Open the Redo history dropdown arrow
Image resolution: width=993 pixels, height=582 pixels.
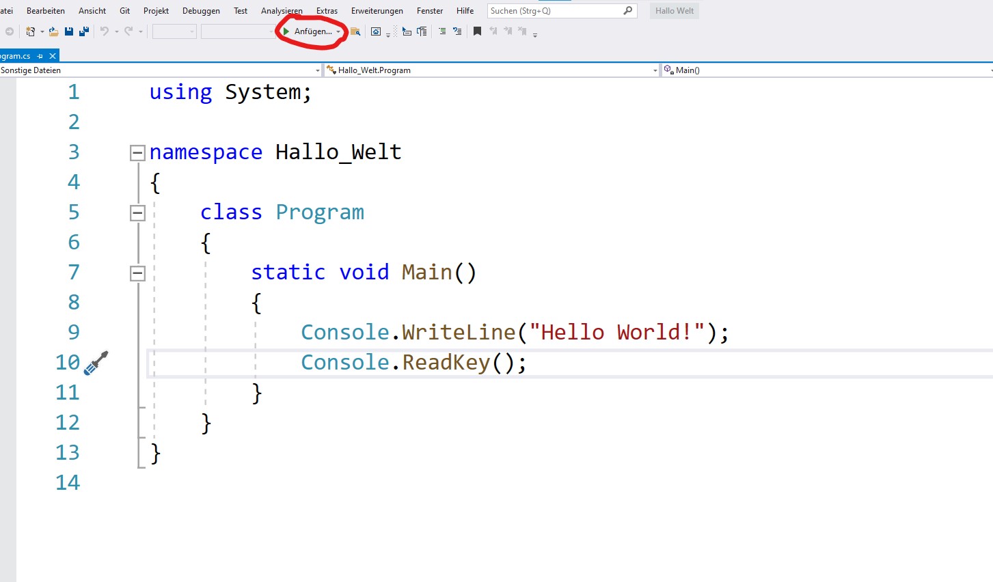(141, 32)
